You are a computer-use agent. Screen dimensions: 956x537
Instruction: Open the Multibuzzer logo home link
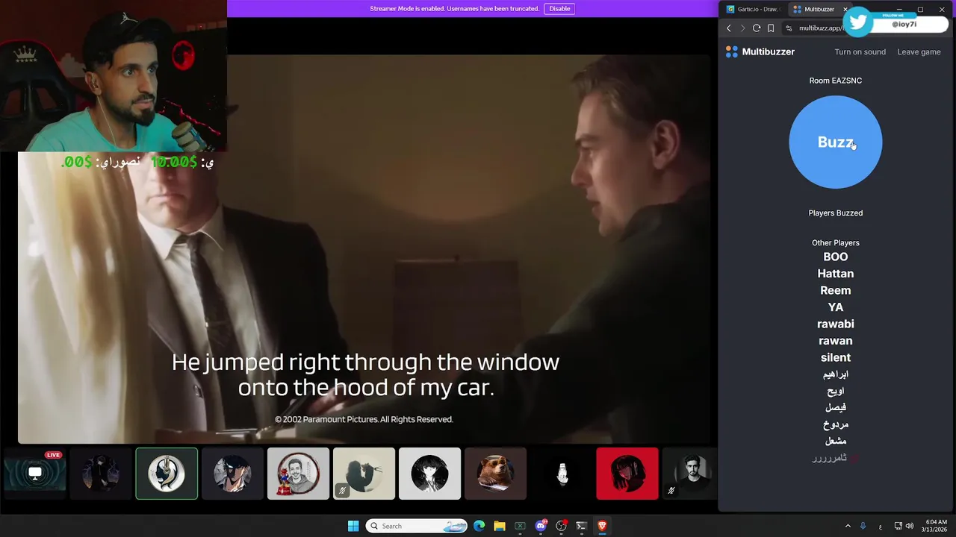[x=760, y=51]
